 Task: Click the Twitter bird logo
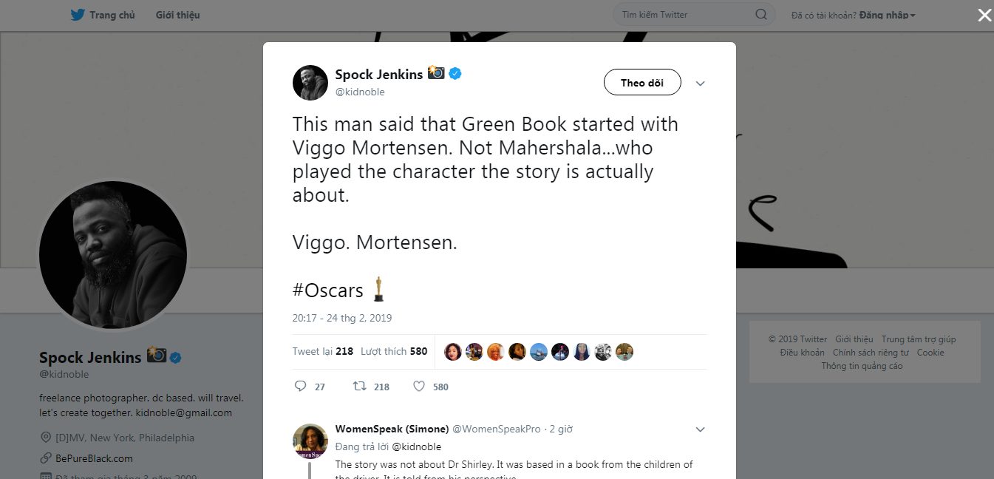tap(78, 15)
